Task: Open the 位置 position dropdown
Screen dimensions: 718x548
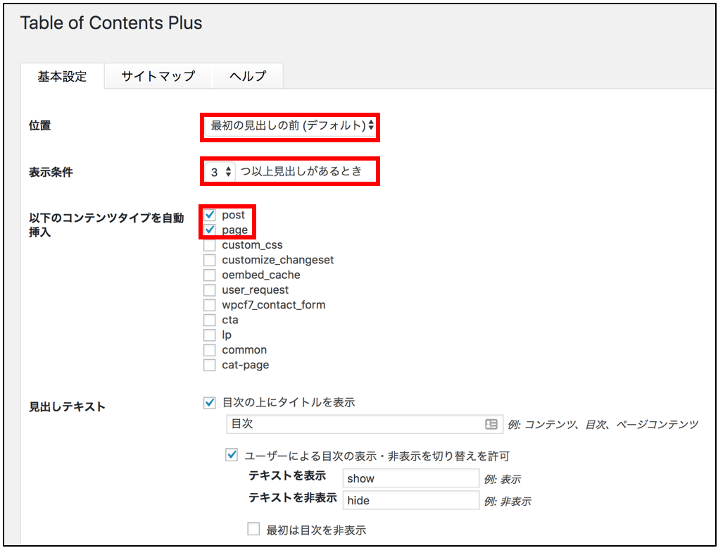Action: tap(290, 125)
